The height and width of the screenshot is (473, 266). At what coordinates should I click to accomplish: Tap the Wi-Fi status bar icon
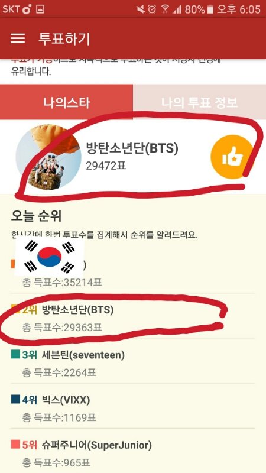tap(166, 9)
